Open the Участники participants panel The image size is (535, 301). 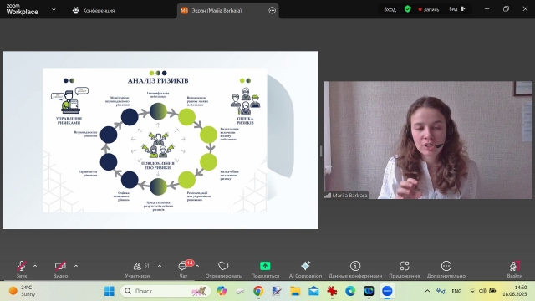(137, 269)
